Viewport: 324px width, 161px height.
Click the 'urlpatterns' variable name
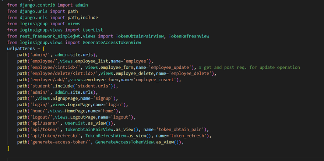tap(21, 49)
